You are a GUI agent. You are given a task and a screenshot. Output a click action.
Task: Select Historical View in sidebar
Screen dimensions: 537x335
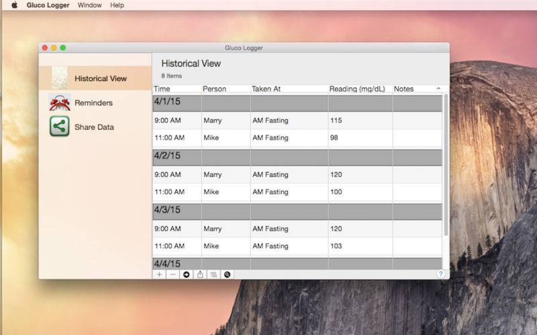point(95,78)
